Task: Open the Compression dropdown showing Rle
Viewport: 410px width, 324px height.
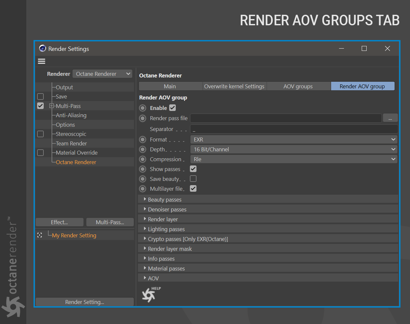Action: pos(294,159)
